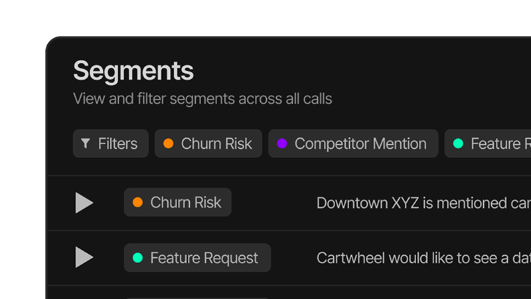Open the Downtown XYZ segment description
Screen dimensions: 531x299
click(x=423, y=203)
